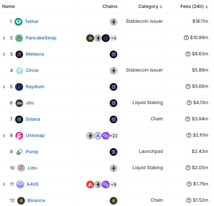
Task: Expand the Meteora row chevron
Action: coord(4,54)
